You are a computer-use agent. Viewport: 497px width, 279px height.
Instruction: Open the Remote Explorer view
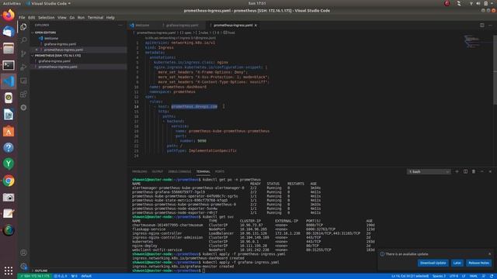(x=23, y=81)
